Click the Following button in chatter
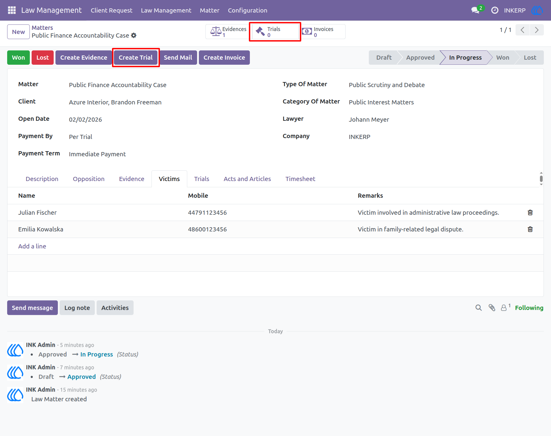 coord(529,308)
